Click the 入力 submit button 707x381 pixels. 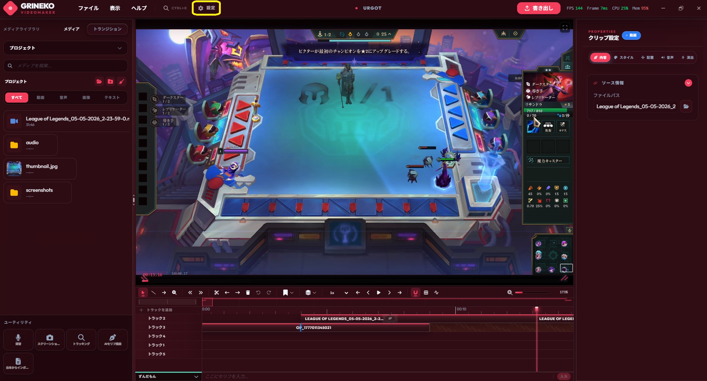coord(564,377)
